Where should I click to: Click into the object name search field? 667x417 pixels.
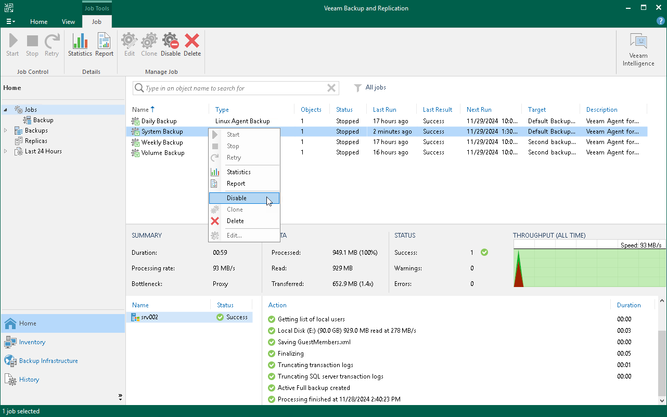point(234,88)
